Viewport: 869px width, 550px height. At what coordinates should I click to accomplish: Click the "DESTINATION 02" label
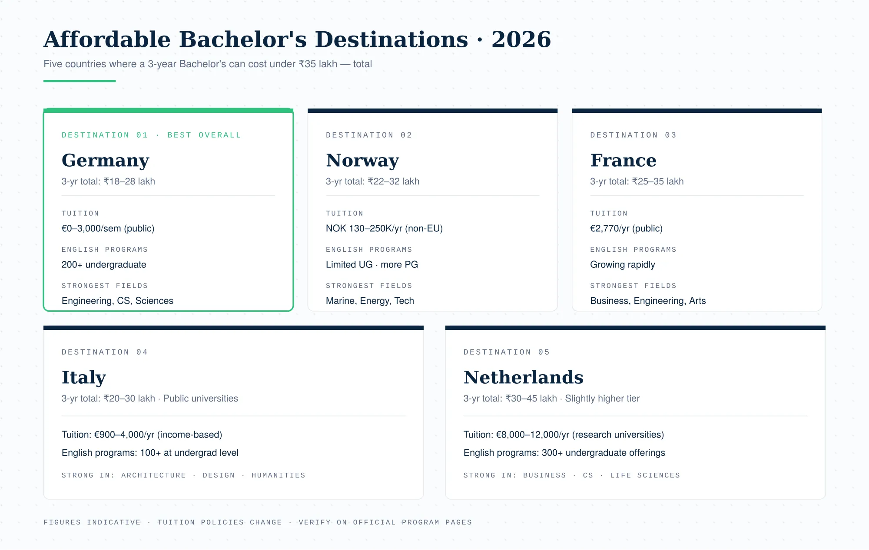369,135
